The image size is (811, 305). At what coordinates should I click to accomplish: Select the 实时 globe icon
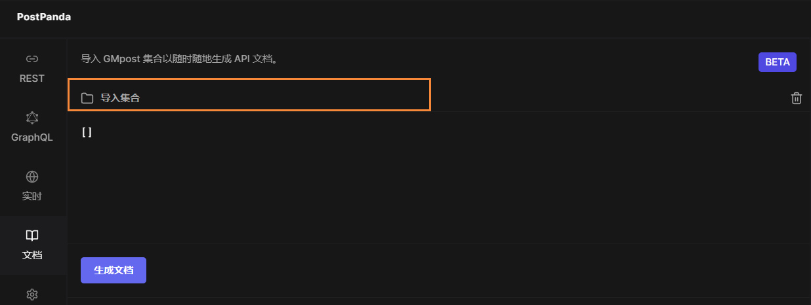tap(32, 177)
